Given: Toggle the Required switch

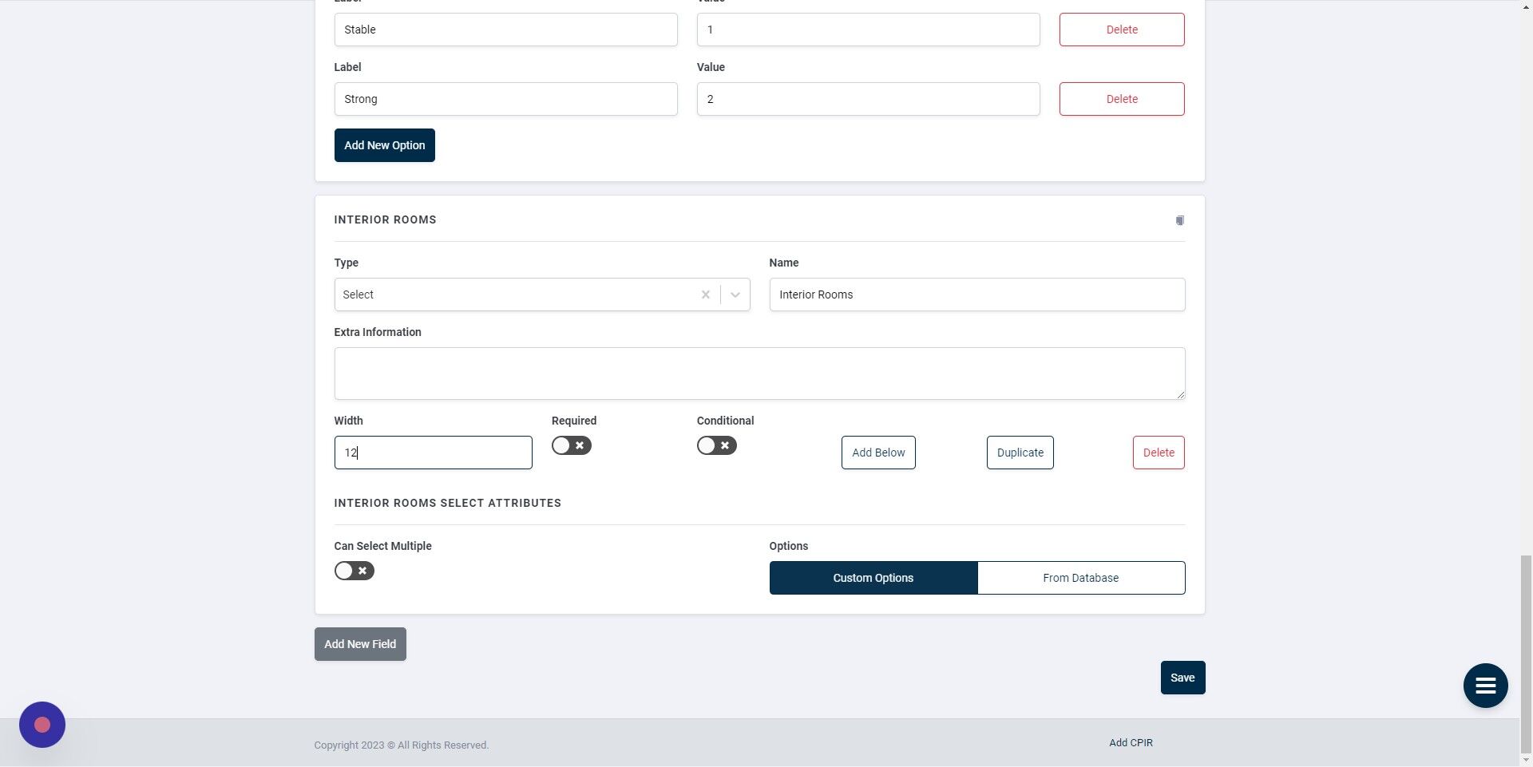Looking at the screenshot, I should 572,445.
